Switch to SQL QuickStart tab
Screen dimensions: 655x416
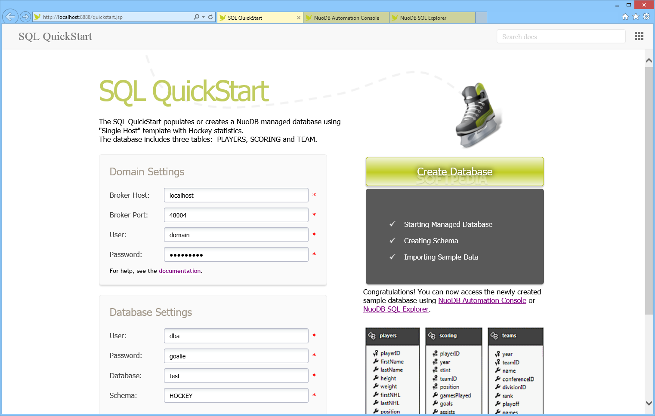pyautogui.click(x=260, y=18)
